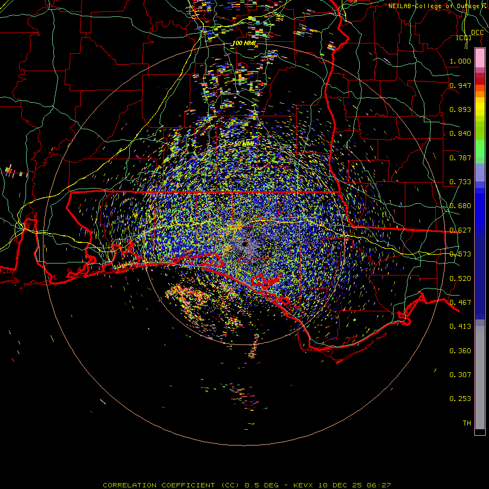Click the 0.947 legend value
489x489 pixels.
(x=460, y=85)
